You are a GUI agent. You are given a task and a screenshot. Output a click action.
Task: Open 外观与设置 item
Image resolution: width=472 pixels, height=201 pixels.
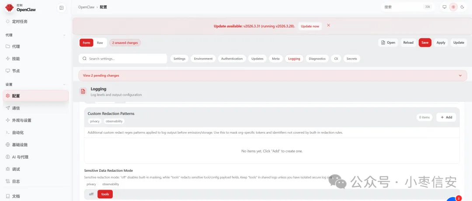[x=36, y=120]
